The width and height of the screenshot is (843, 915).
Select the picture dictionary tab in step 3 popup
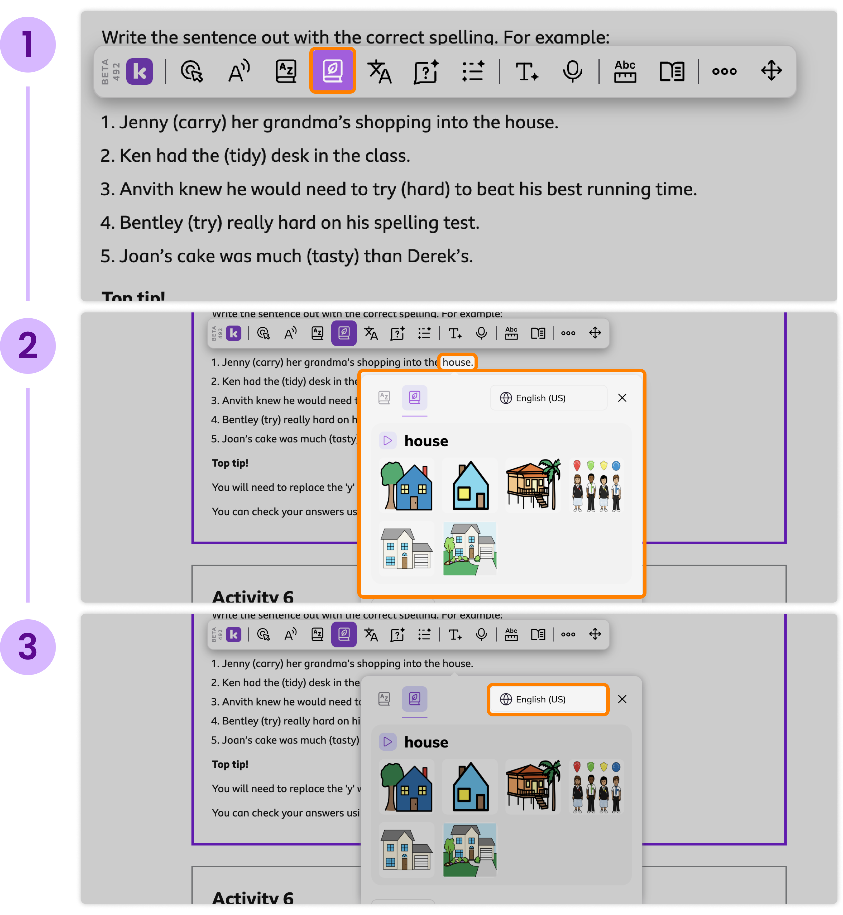point(414,699)
